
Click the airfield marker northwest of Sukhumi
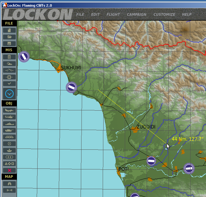click(24, 57)
